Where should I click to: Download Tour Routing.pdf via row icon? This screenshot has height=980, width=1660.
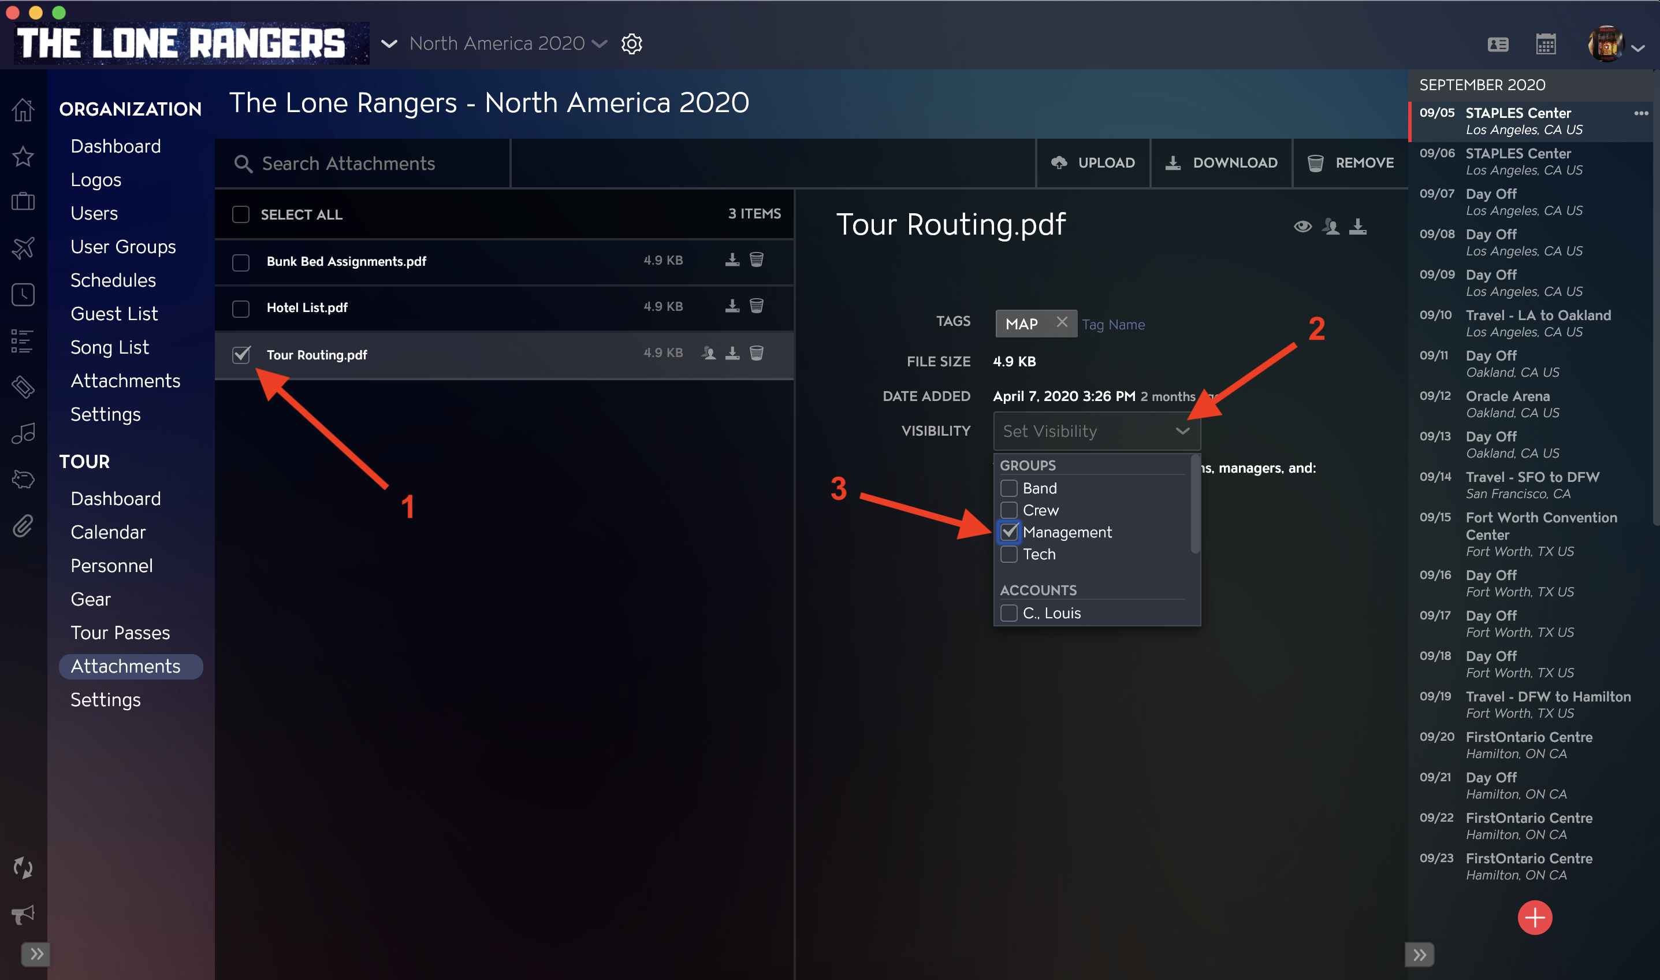[732, 352]
